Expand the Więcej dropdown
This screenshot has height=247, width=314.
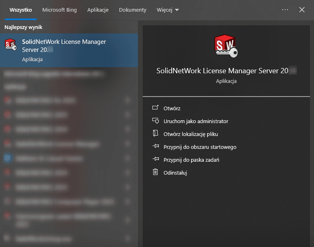[x=168, y=10]
